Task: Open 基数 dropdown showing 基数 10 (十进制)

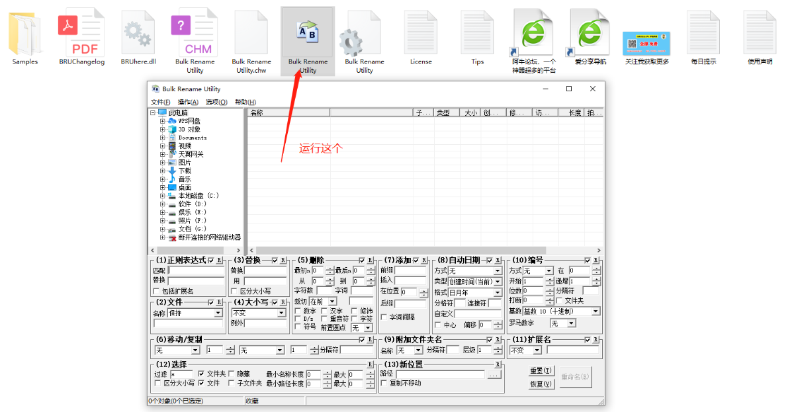Action: tap(562, 311)
